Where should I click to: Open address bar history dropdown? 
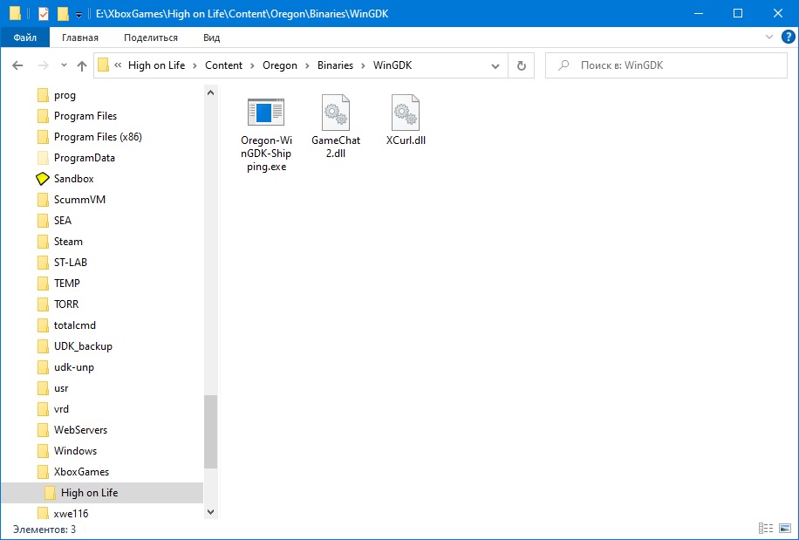[x=495, y=65]
